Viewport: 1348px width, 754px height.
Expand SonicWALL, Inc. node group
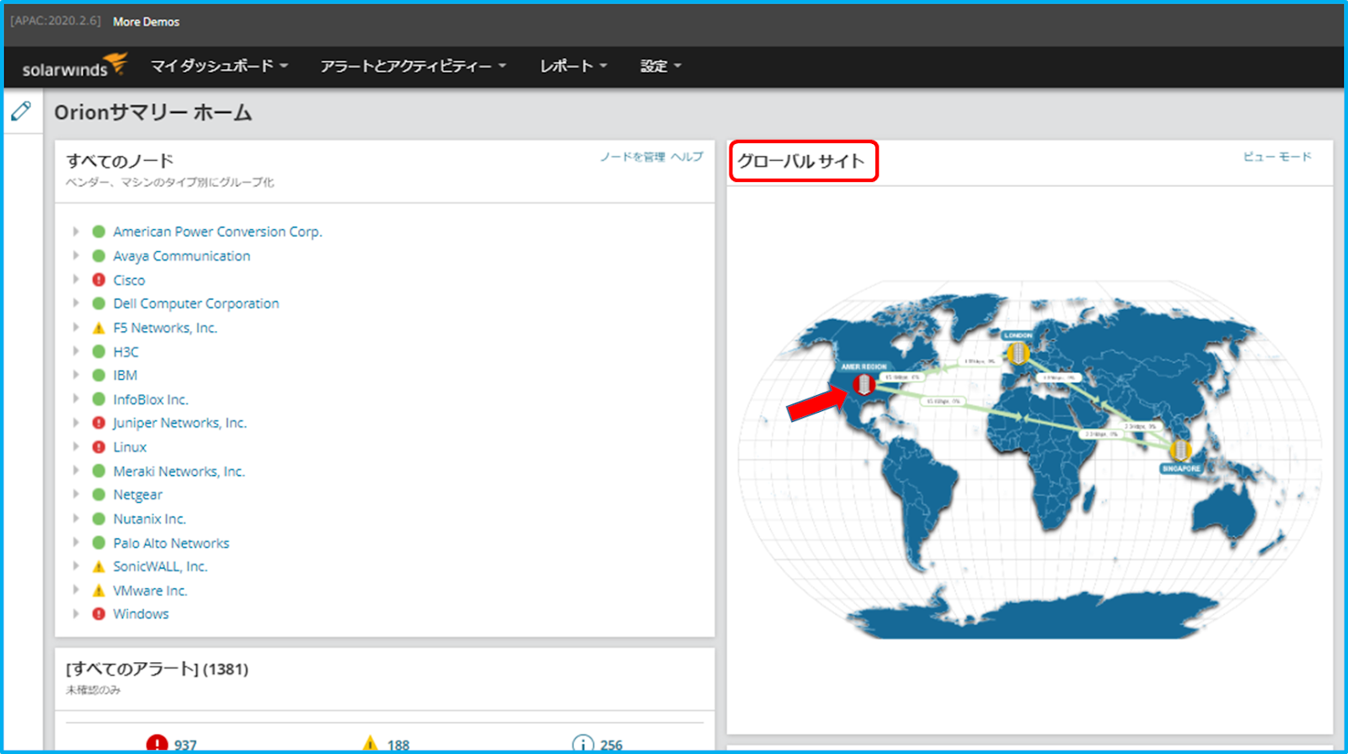pos(76,566)
